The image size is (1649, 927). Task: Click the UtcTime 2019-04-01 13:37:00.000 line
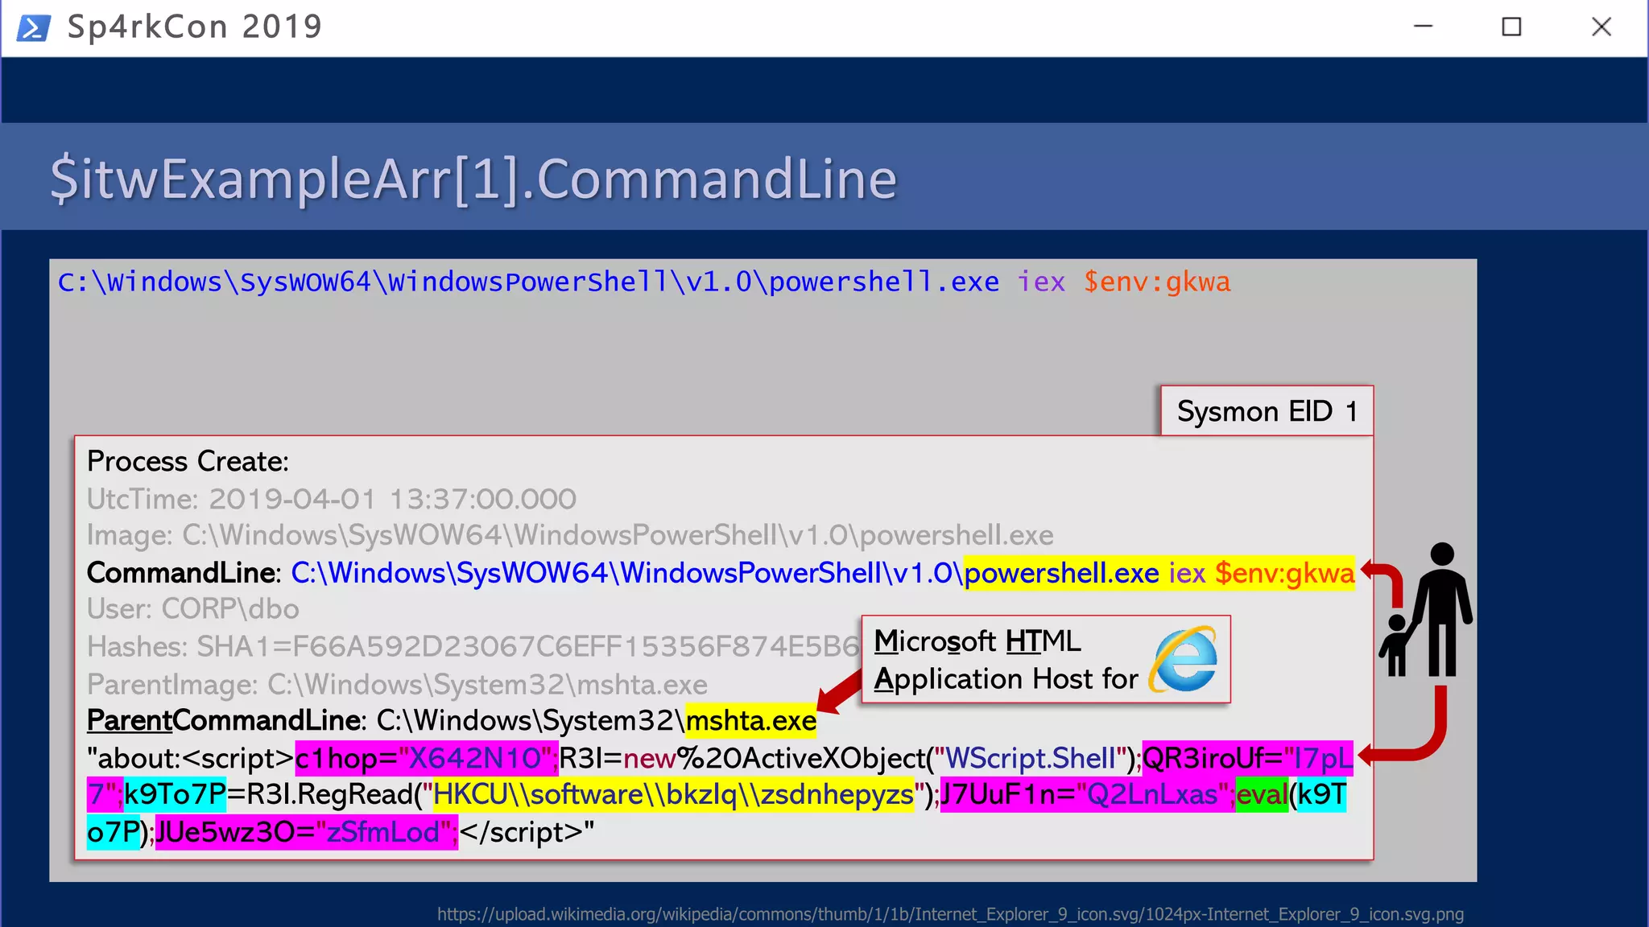[x=332, y=499]
